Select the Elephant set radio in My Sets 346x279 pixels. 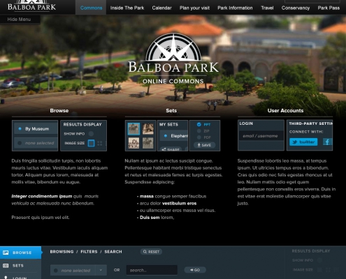(166, 136)
